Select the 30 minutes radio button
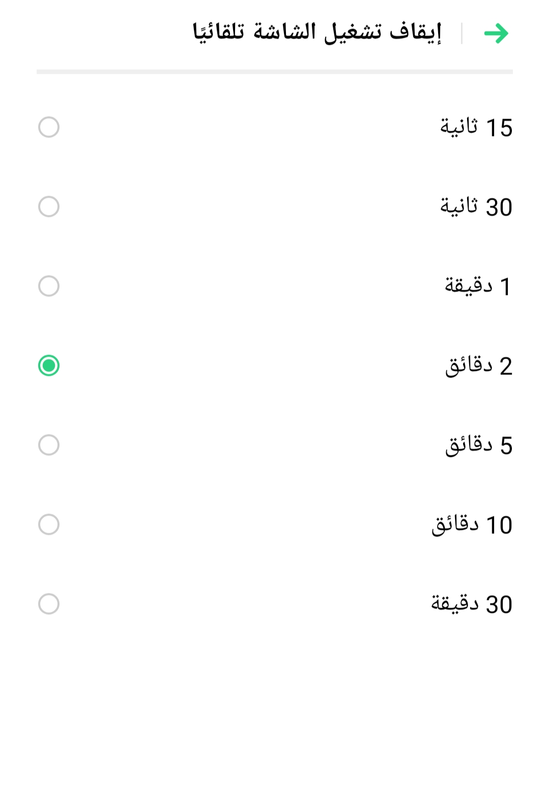547x812 pixels. coord(49,604)
